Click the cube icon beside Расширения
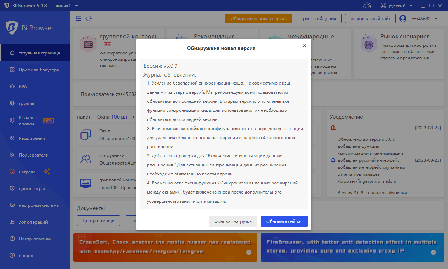This screenshot has width=448, height=269. [12, 138]
